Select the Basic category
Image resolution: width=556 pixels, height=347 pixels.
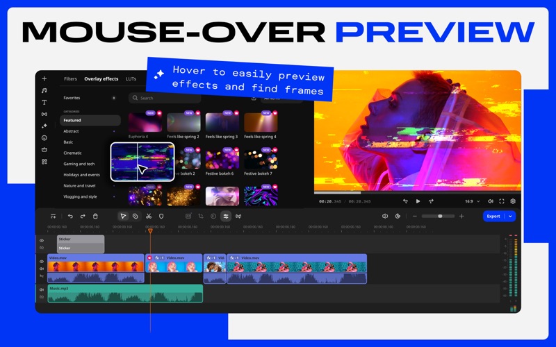(68, 142)
